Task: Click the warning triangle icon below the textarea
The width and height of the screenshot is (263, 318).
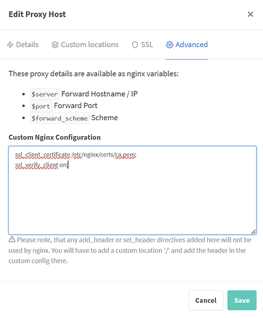Action: point(12,240)
